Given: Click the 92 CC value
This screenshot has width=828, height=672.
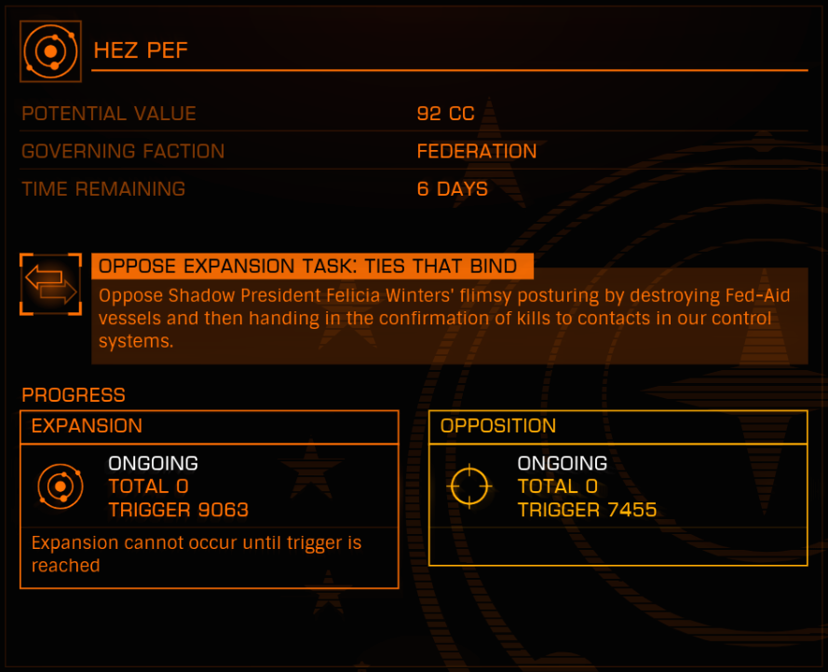Looking at the screenshot, I should coord(446,114).
